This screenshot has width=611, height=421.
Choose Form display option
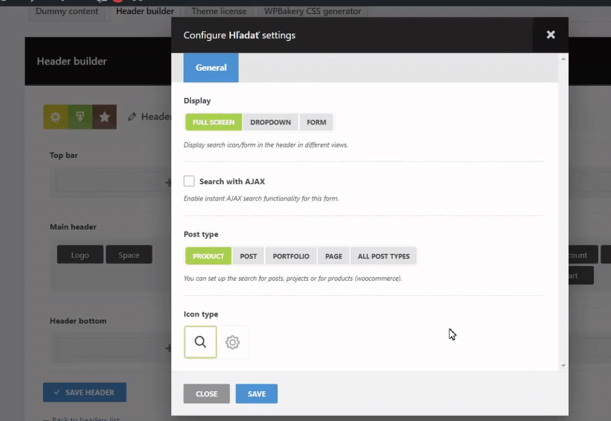click(x=316, y=122)
